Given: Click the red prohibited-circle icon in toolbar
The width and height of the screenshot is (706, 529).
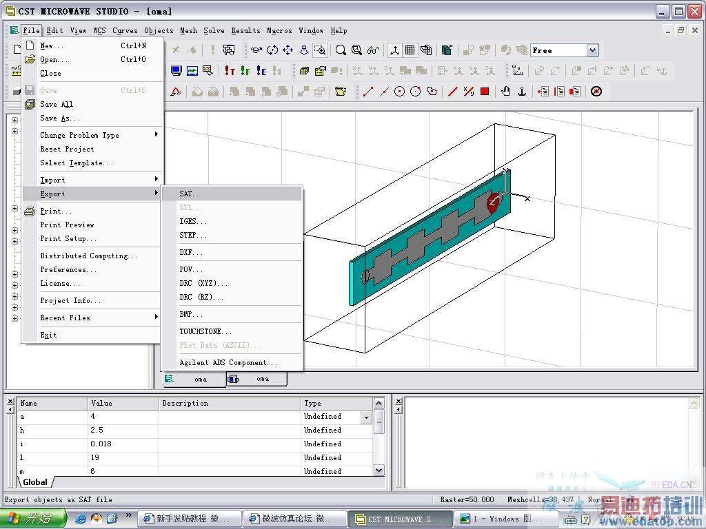Looking at the screenshot, I should point(596,92).
